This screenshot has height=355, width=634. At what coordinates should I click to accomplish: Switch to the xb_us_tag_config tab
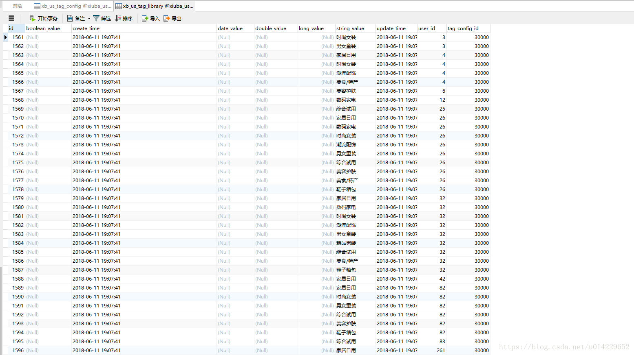click(73, 6)
